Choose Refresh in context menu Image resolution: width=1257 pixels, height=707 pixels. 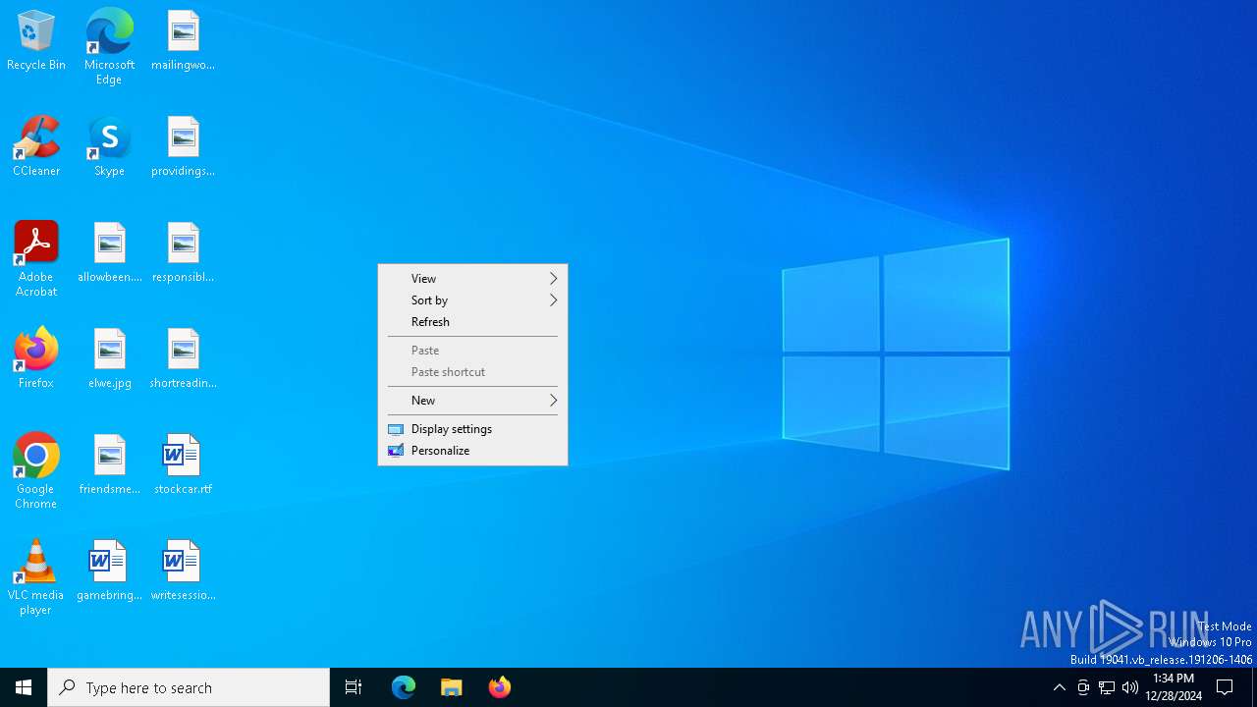click(472, 322)
